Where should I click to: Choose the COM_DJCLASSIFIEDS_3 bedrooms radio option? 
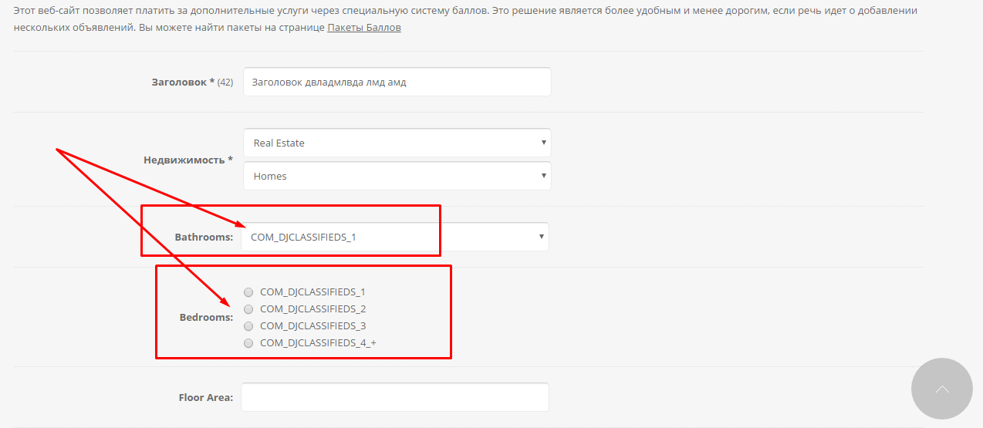(248, 326)
